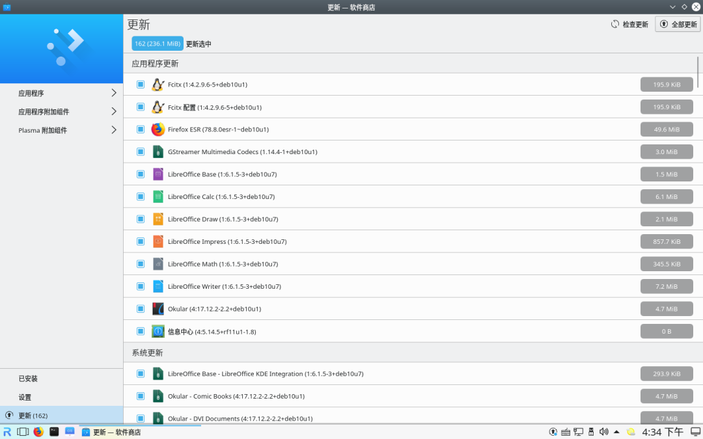This screenshot has height=439, width=703.
Task: Open the OS monitor icon in taskbar
Action: point(70,432)
